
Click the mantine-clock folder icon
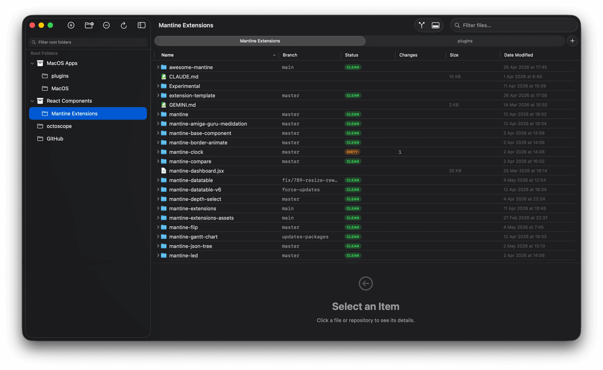[x=164, y=152]
